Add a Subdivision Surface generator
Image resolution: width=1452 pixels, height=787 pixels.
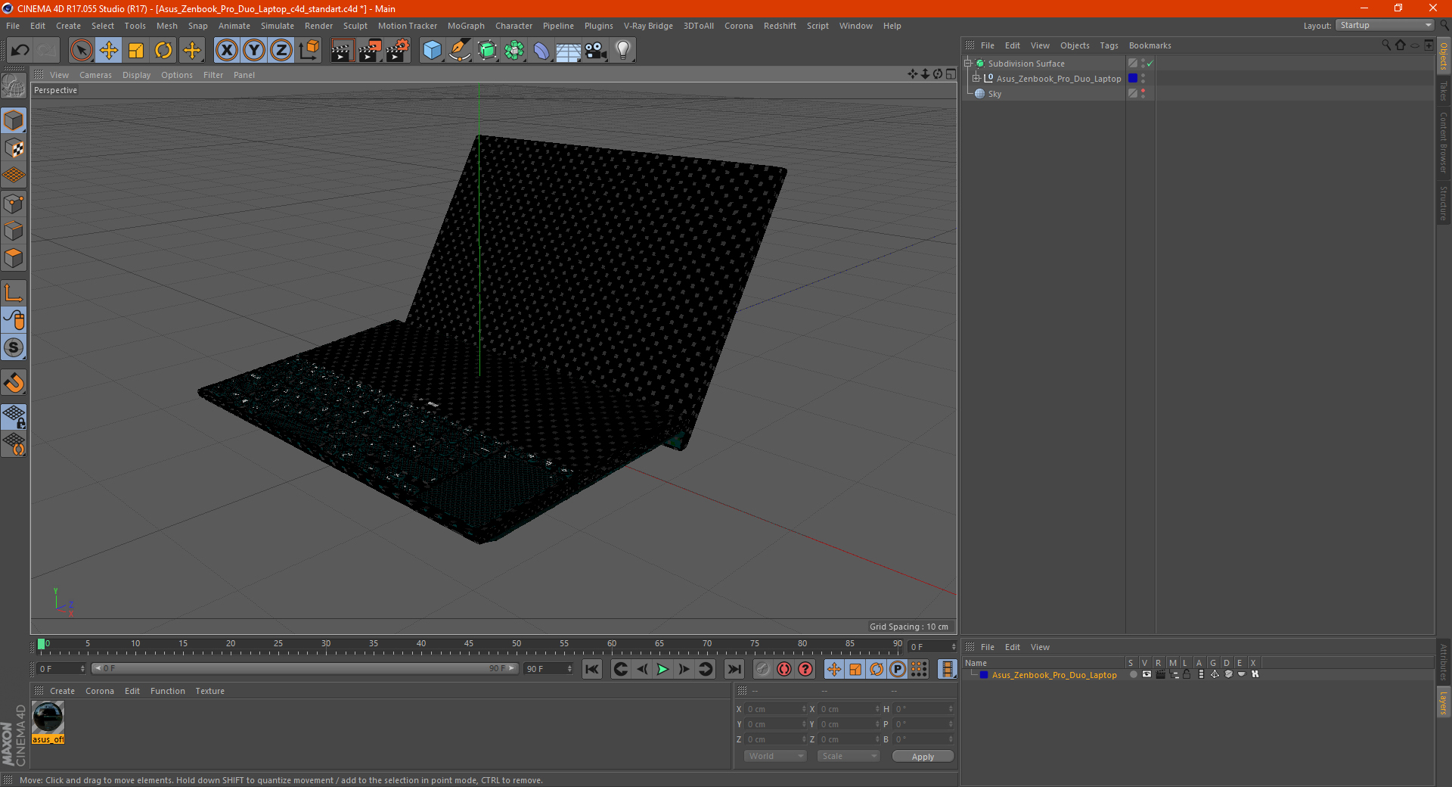(487, 51)
